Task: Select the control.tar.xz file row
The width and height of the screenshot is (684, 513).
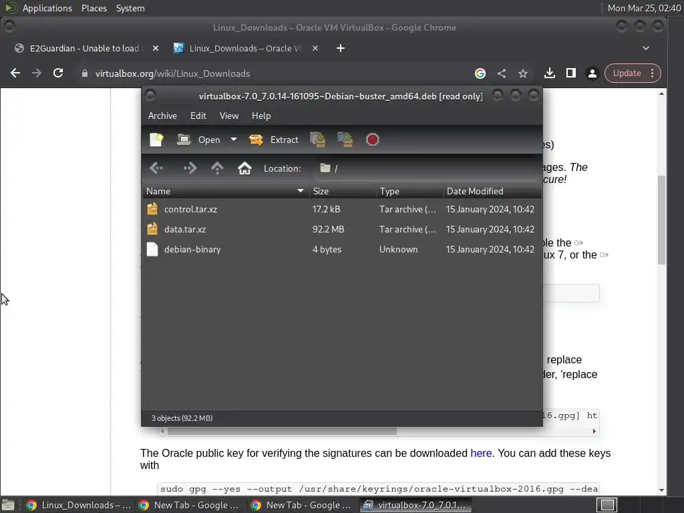Action: pyautogui.click(x=342, y=209)
